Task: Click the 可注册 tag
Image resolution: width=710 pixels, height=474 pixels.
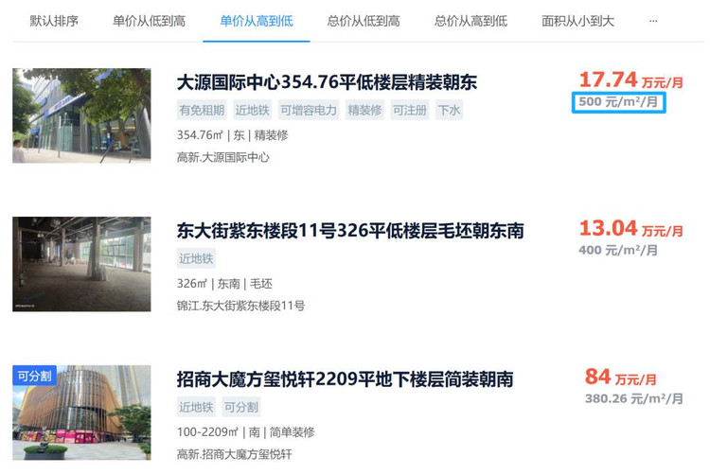Action: tap(410, 110)
